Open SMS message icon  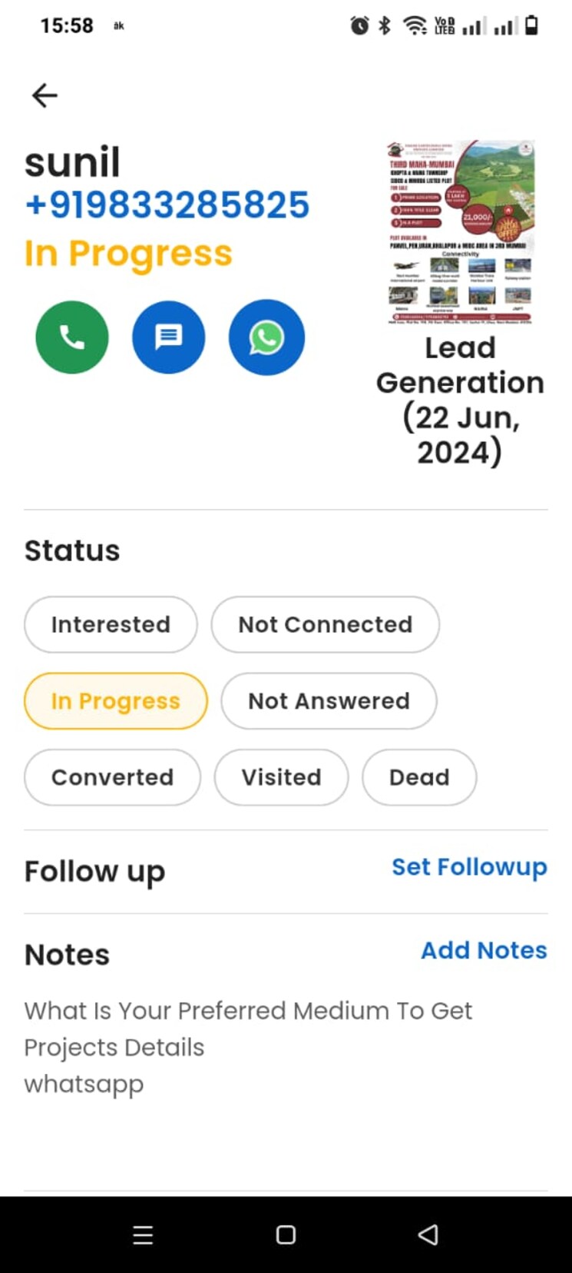pos(168,337)
